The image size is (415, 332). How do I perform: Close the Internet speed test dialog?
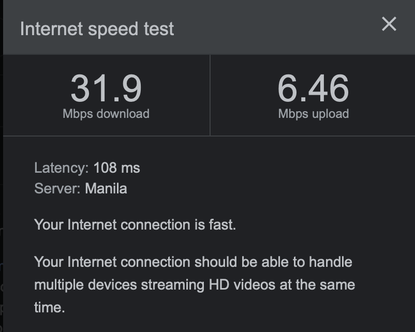[389, 24]
